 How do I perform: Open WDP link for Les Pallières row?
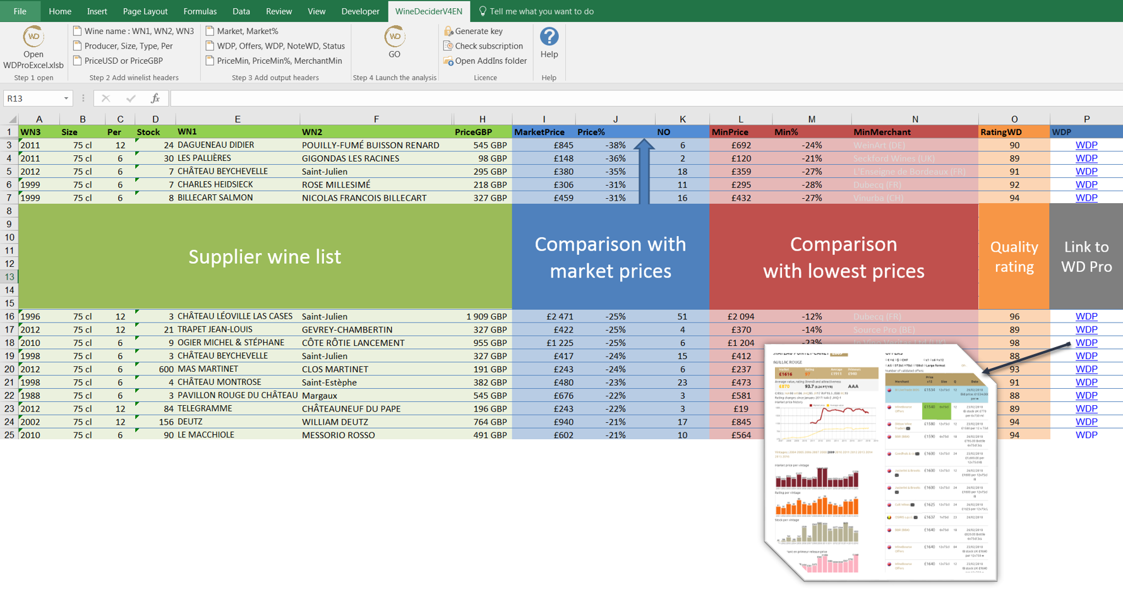tap(1086, 158)
